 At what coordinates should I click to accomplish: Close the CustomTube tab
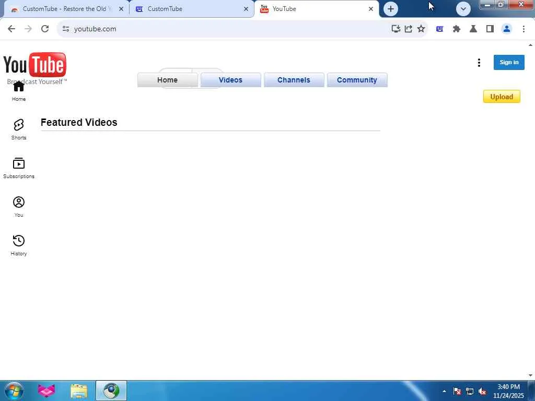point(246,9)
